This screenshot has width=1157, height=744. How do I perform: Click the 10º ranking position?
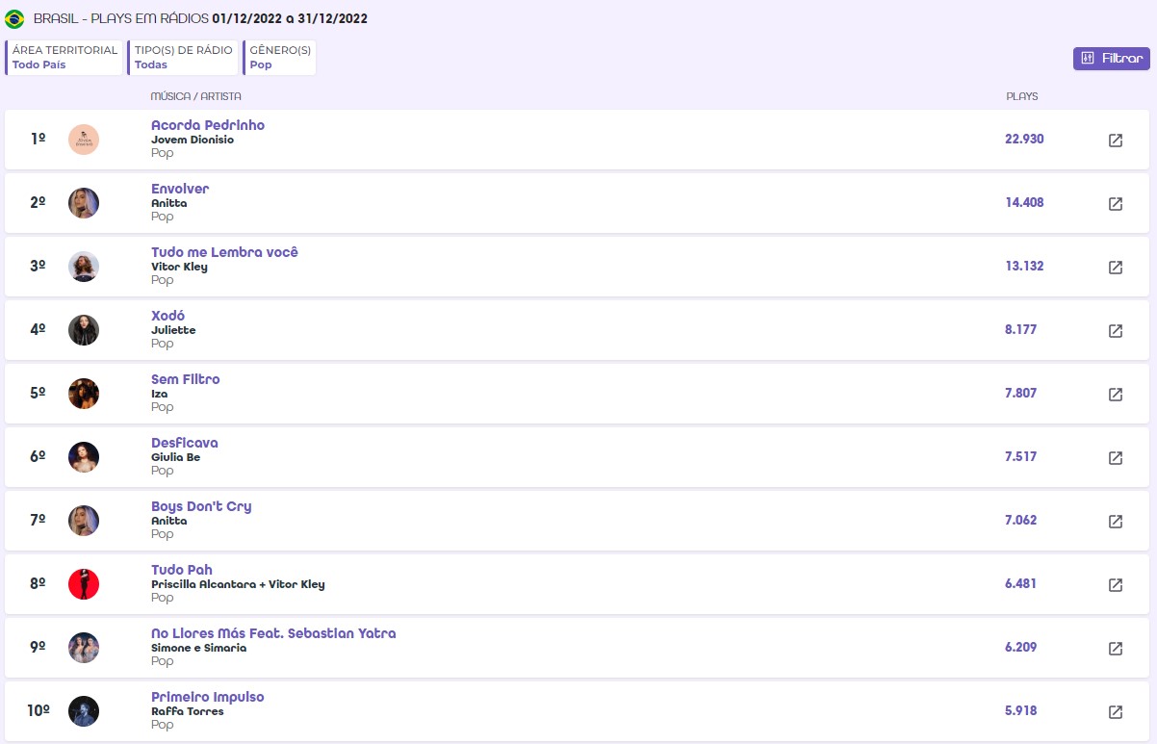39,711
